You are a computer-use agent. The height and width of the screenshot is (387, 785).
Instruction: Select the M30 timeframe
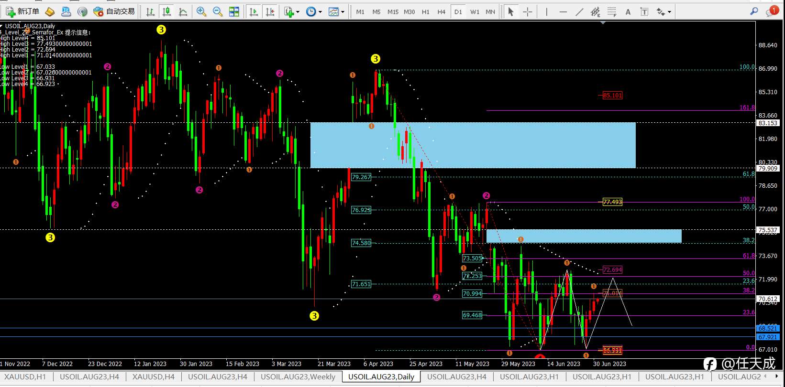point(409,12)
